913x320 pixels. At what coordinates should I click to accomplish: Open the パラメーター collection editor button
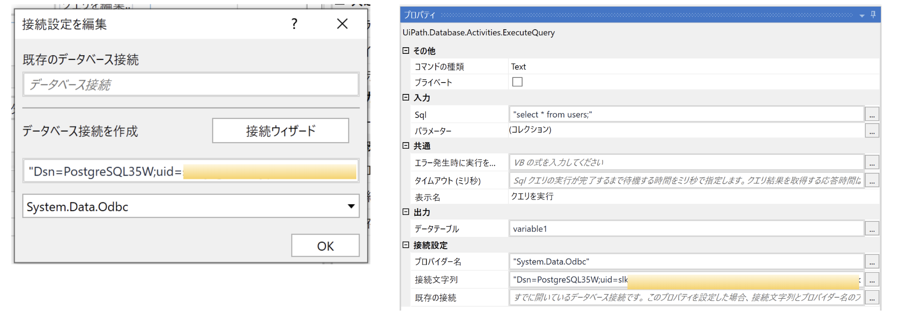tap(872, 130)
